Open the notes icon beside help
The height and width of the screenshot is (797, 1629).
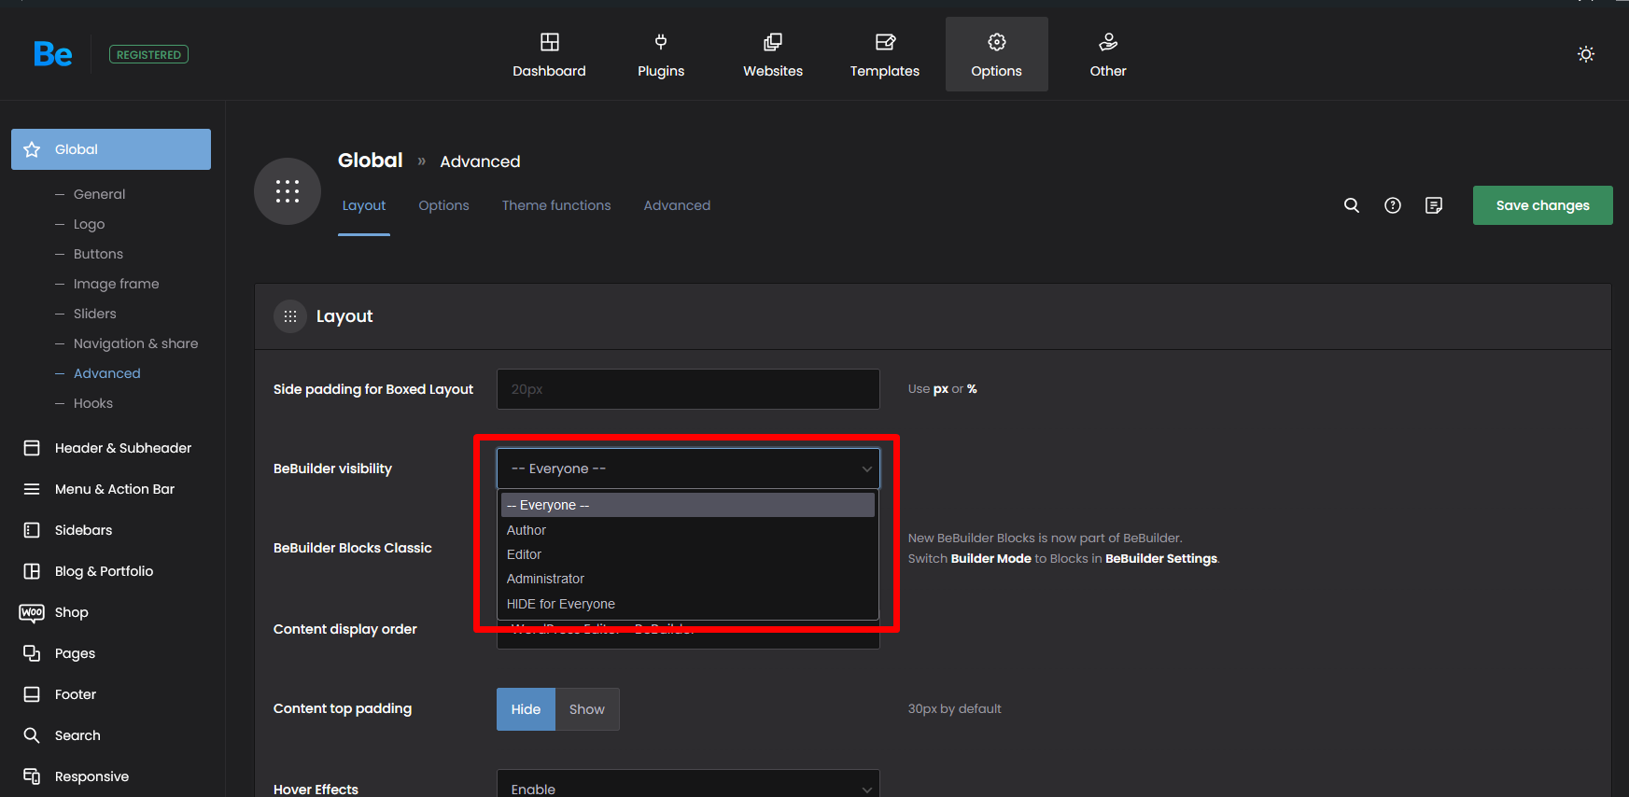1434,205
